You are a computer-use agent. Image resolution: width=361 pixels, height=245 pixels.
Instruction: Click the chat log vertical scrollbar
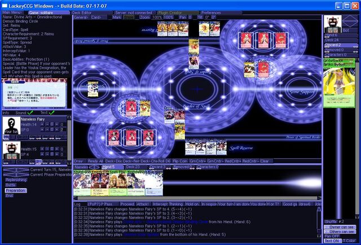[319, 222]
